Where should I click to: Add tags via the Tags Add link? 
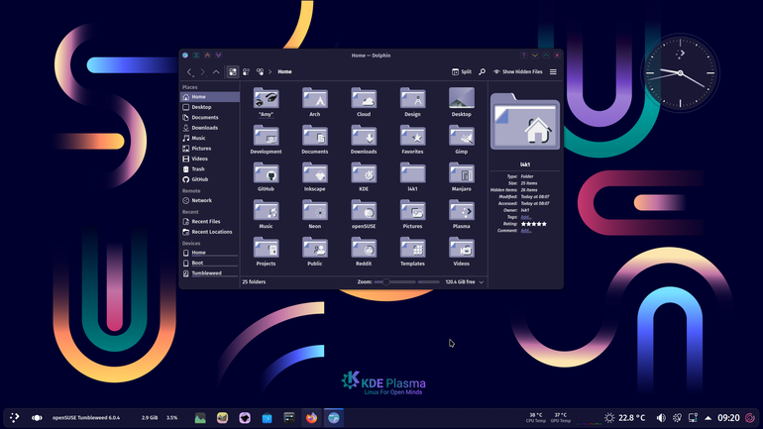525,217
